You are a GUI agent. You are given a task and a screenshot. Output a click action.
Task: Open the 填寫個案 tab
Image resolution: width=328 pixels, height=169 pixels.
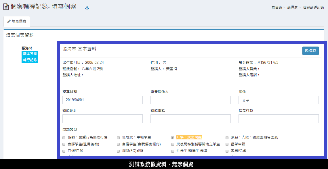(x=17, y=21)
